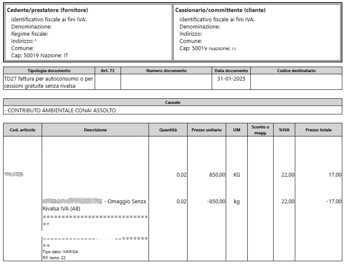348x265 pixels.
Task: Click the customer 'Indirizzo:' label
Action: click(x=191, y=34)
